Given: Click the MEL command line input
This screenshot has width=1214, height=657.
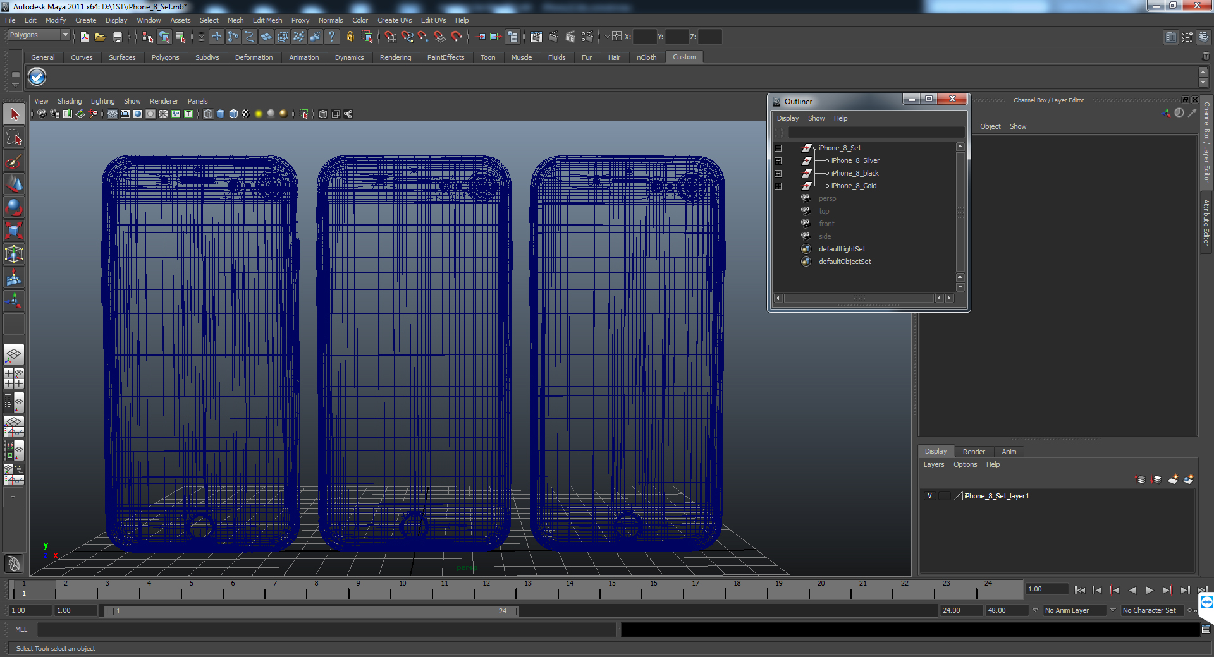Looking at the screenshot, I should [326, 629].
